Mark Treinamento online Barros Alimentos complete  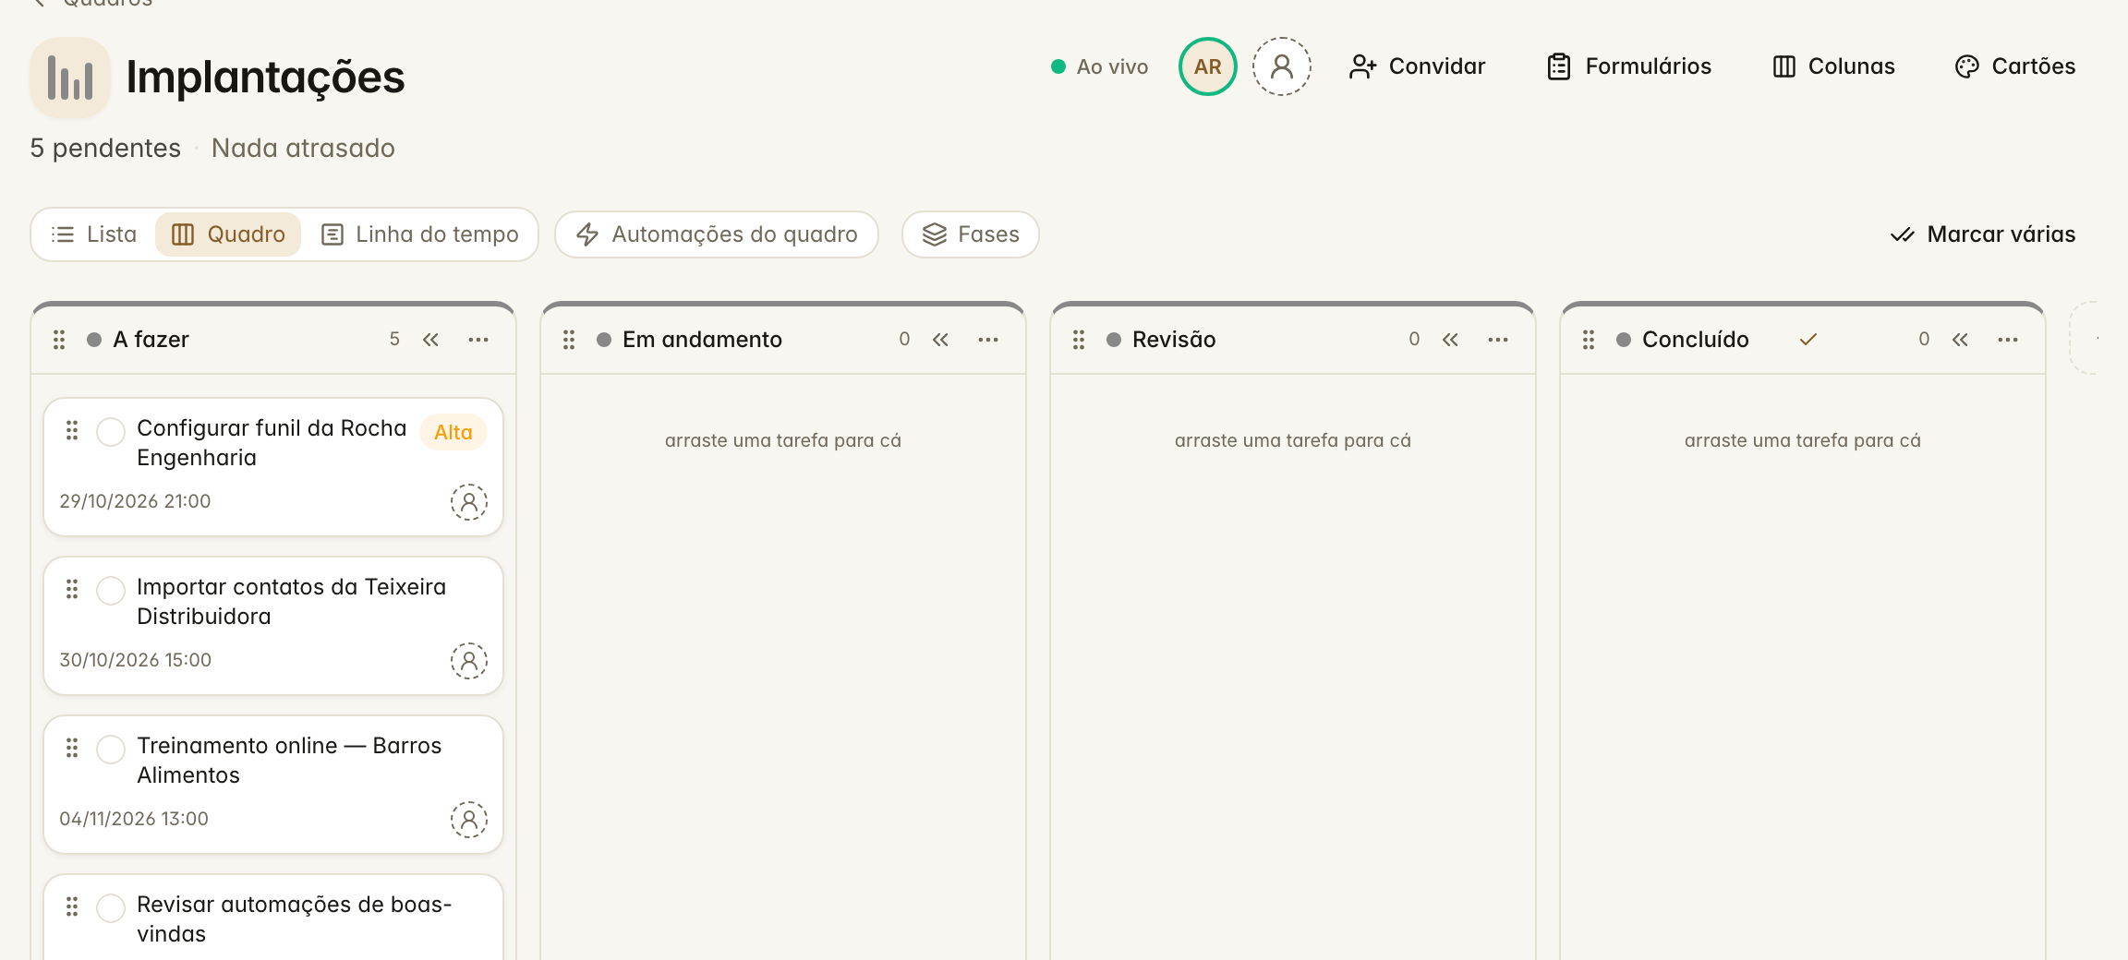111,749
